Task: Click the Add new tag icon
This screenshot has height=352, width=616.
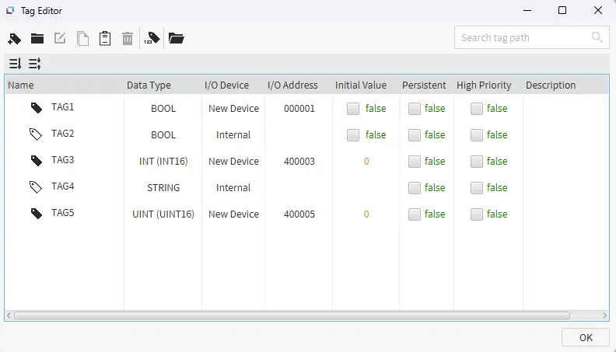Action: (15, 38)
